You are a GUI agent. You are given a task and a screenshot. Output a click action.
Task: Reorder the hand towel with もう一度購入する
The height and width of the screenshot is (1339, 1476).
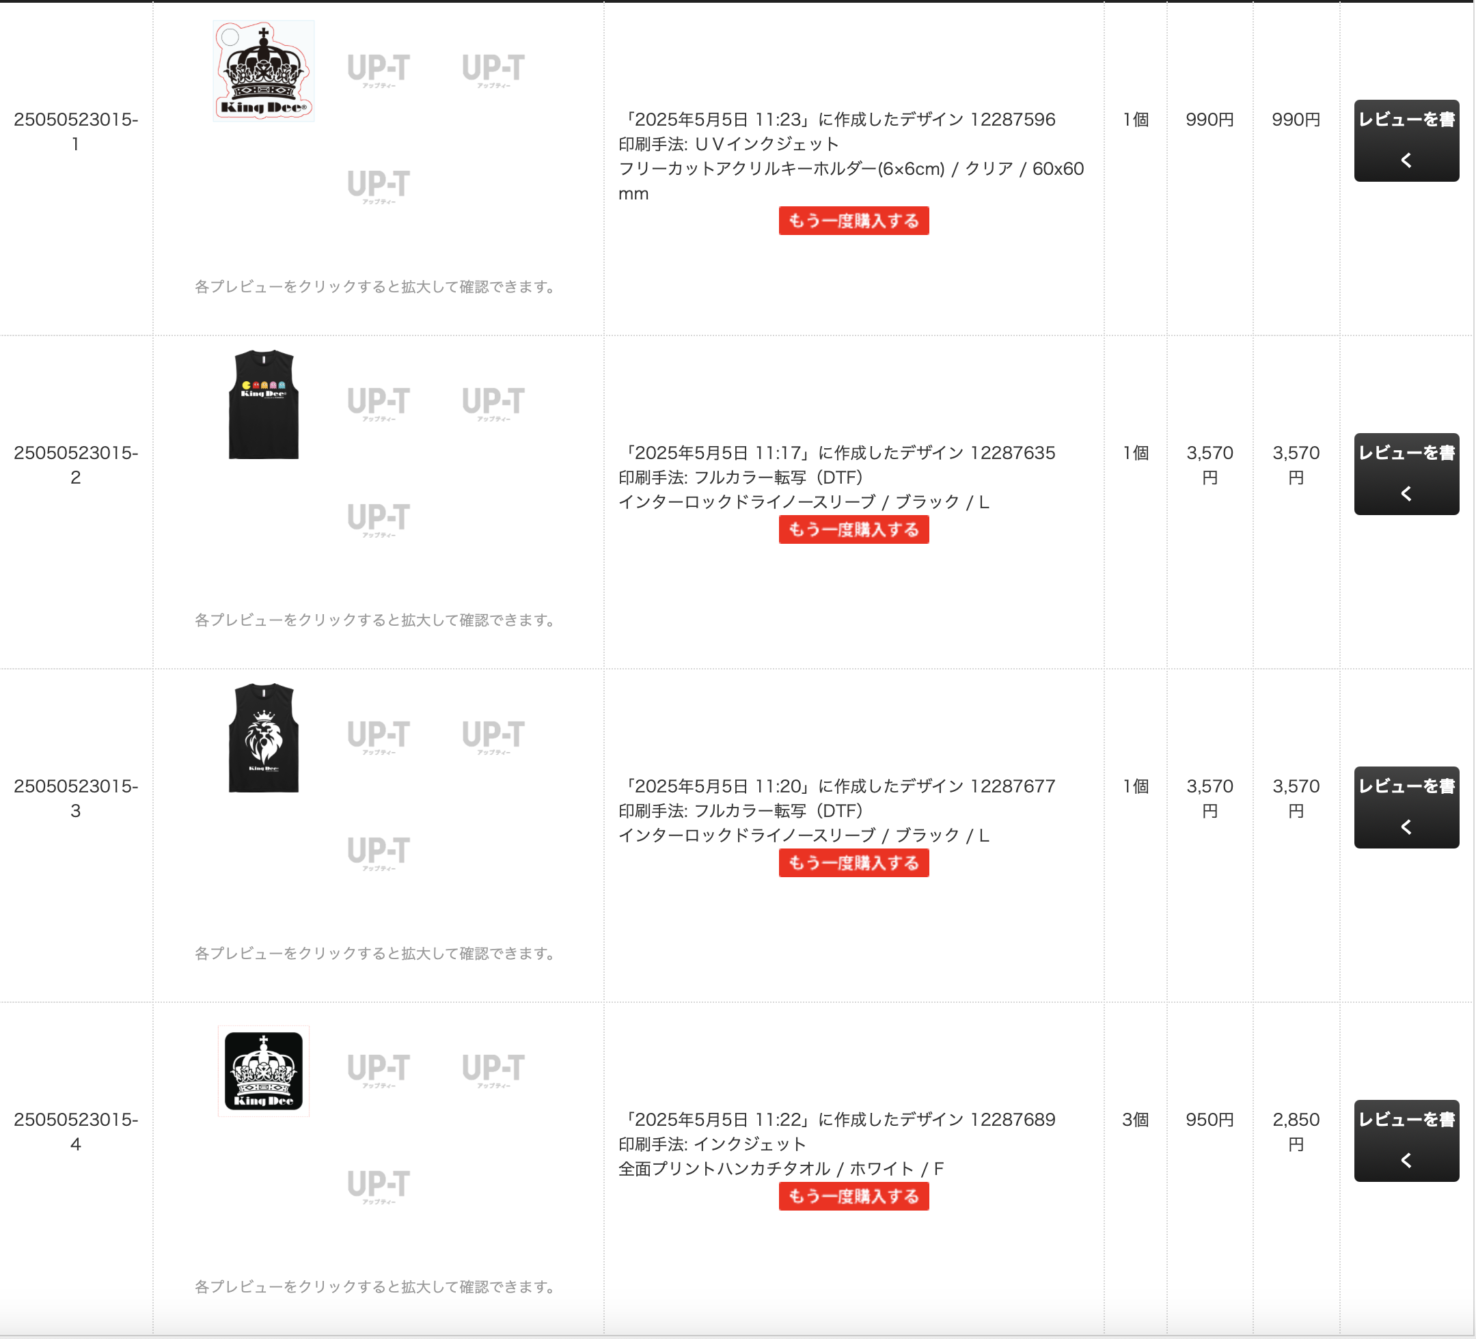(853, 1196)
